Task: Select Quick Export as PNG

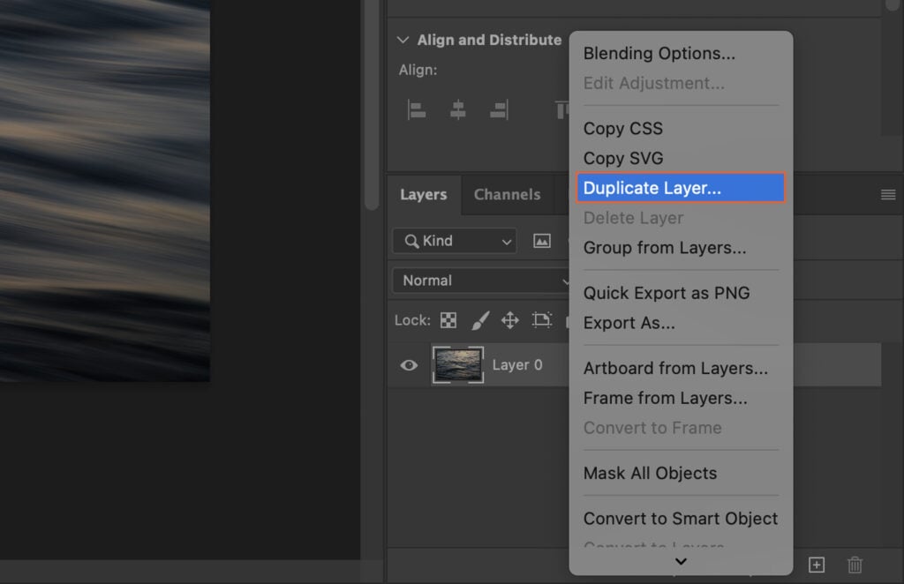Action: 666,293
